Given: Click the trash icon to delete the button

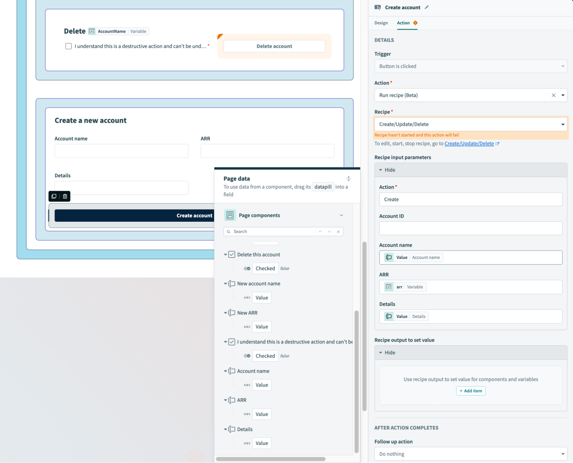Looking at the screenshot, I should 65,196.
